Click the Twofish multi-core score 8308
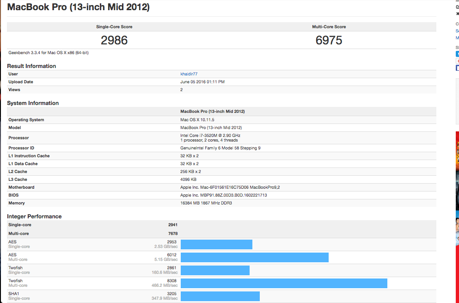Screen dimensions: 459x303 point(172,281)
